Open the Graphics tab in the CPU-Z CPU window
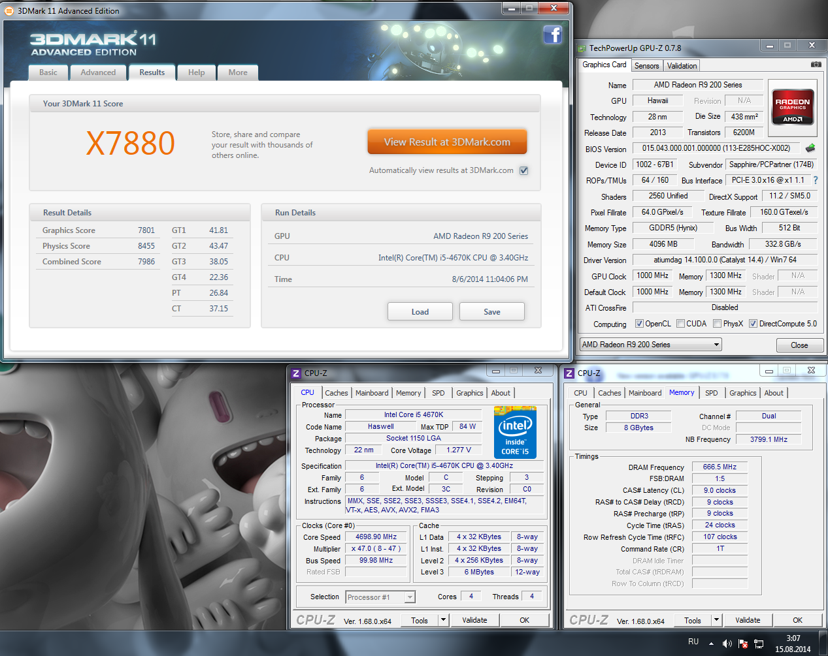The height and width of the screenshot is (656, 828). pyautogui.click(x=470, y=393)
